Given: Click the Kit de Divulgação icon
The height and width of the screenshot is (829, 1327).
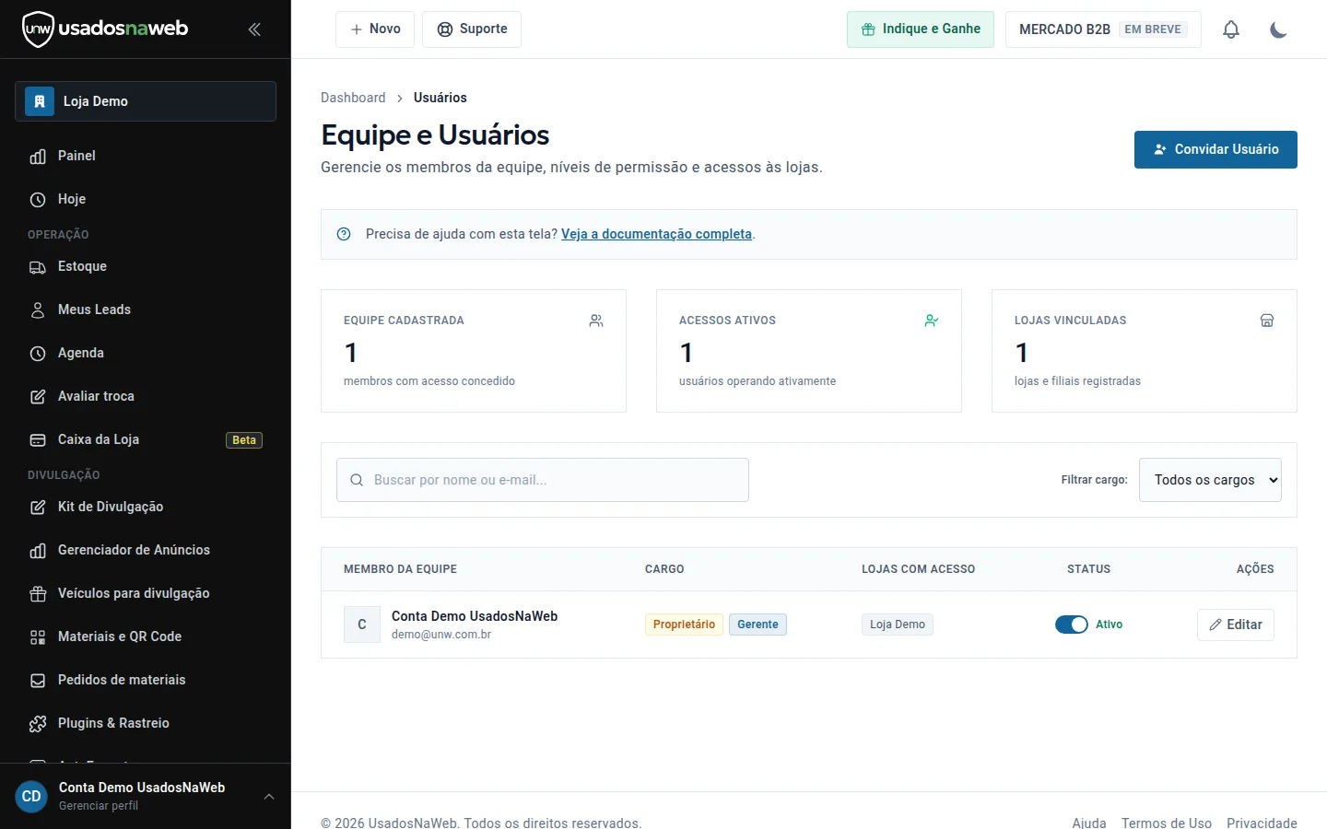Looking at the screenshot, I should click(38, 508).
